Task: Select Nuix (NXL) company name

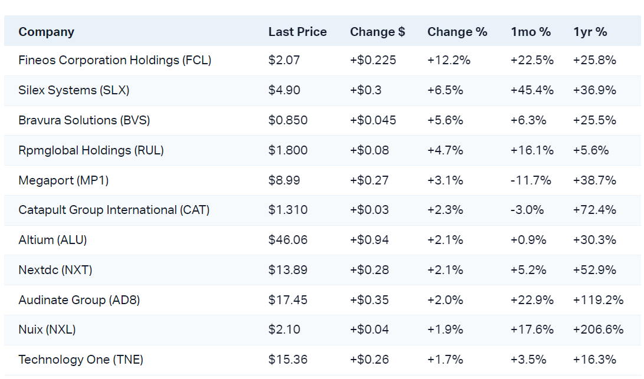Action: [47, 330]
